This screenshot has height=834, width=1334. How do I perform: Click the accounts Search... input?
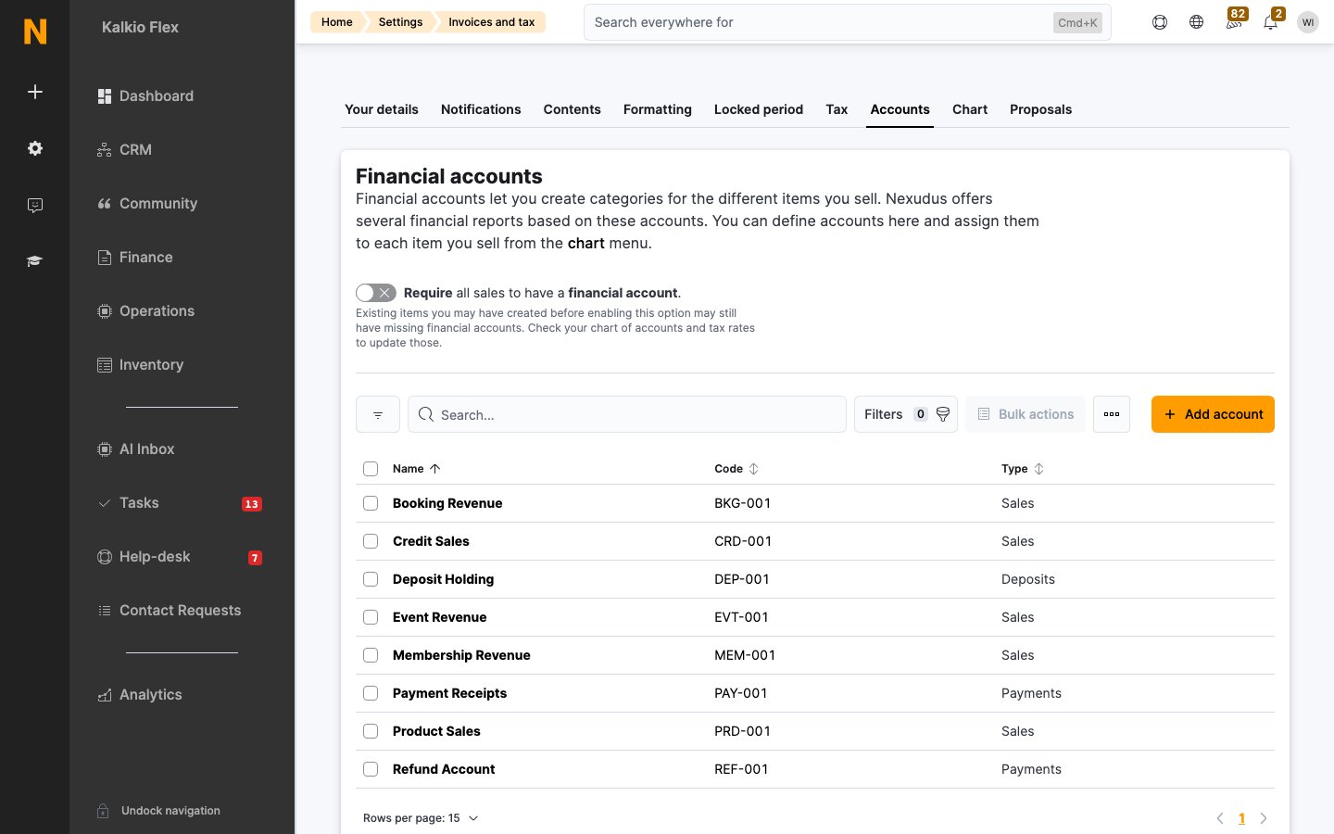pyautogui.click(x=627, y=414)
